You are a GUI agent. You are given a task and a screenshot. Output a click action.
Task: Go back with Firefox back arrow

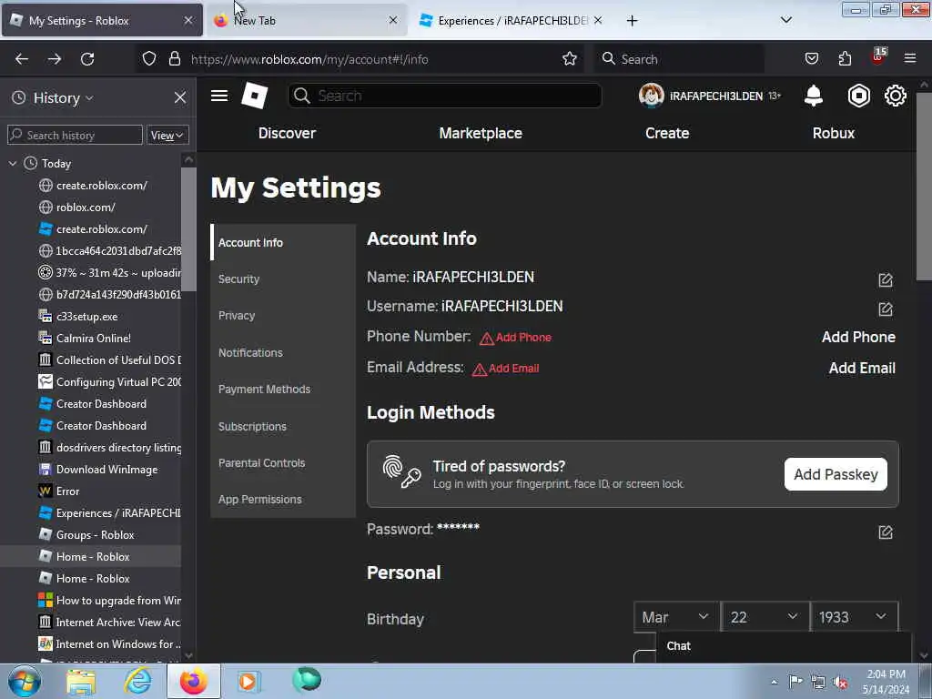pos(22,59)
